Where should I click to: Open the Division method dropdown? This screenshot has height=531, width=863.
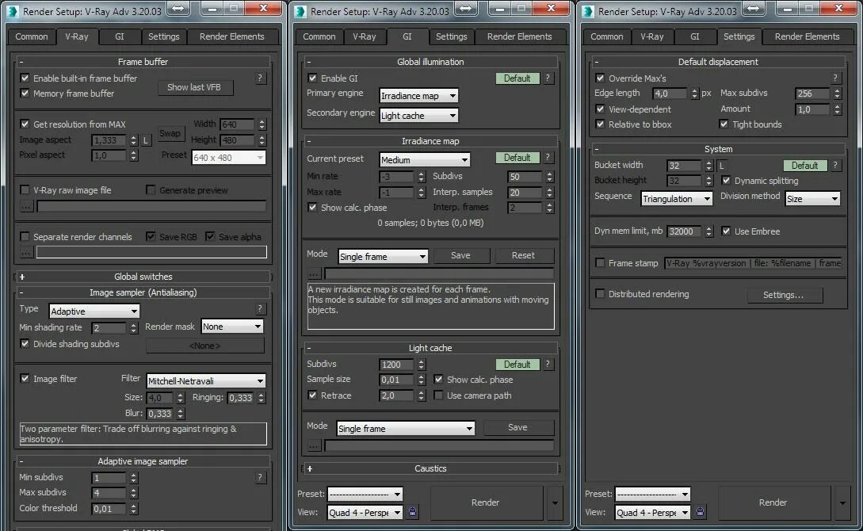(x=813, y=199)
